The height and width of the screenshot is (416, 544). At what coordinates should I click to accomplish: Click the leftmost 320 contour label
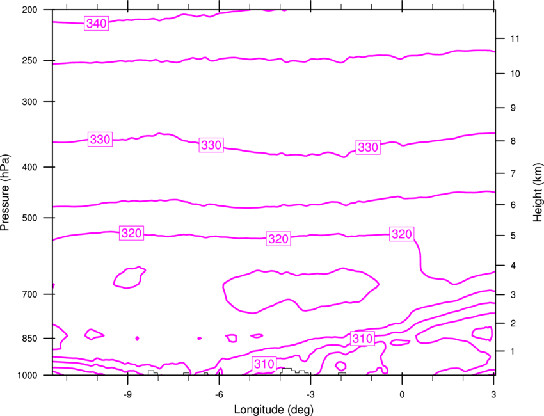coord(131,233)
